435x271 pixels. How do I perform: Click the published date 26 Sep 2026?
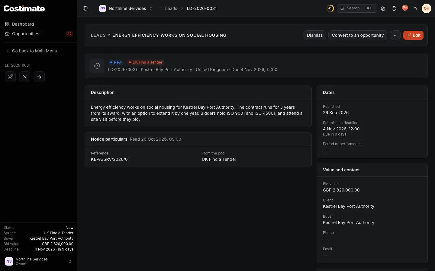(x=336, y=113)
